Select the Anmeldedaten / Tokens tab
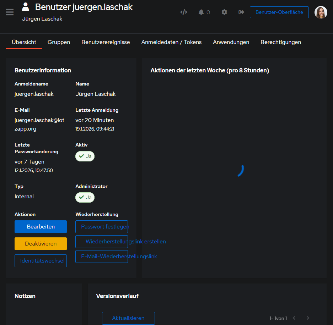The image size is (333, 325). point(171,42)
